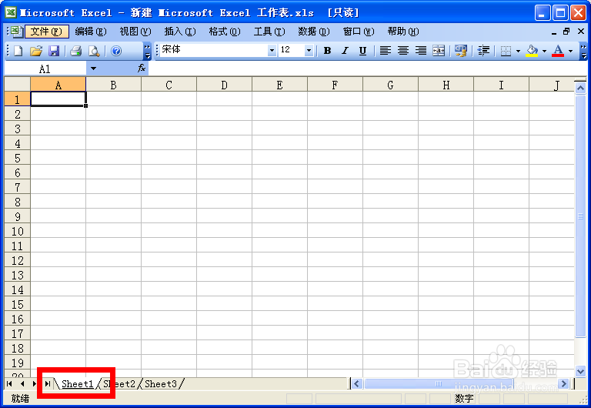
Task: Save the workbook with the floppy icon
Action: click(x=54, y=51)
